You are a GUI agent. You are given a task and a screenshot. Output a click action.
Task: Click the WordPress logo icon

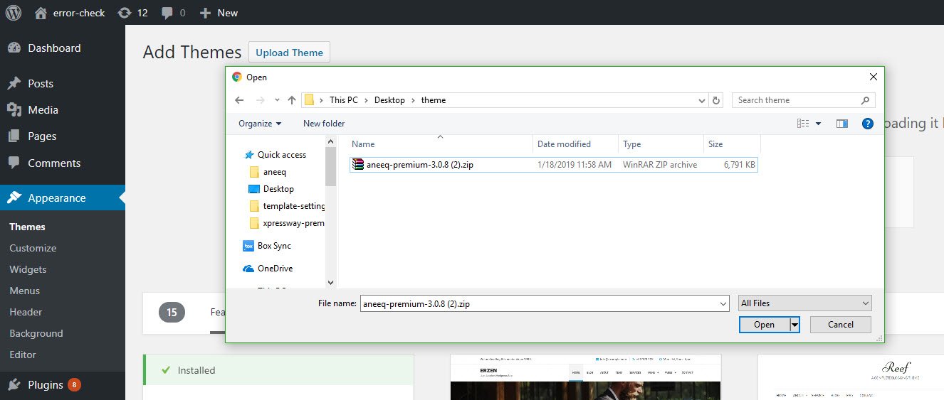14,13
